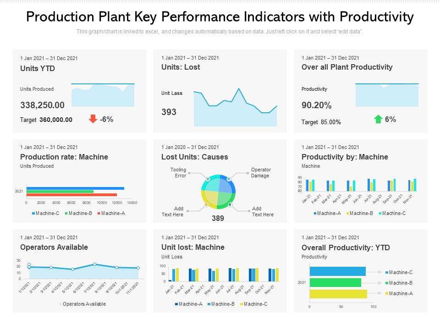Click Machine-A legend in Productivity by Machine
The width and height of the screenshot is (440, 330).
[327, 213]
